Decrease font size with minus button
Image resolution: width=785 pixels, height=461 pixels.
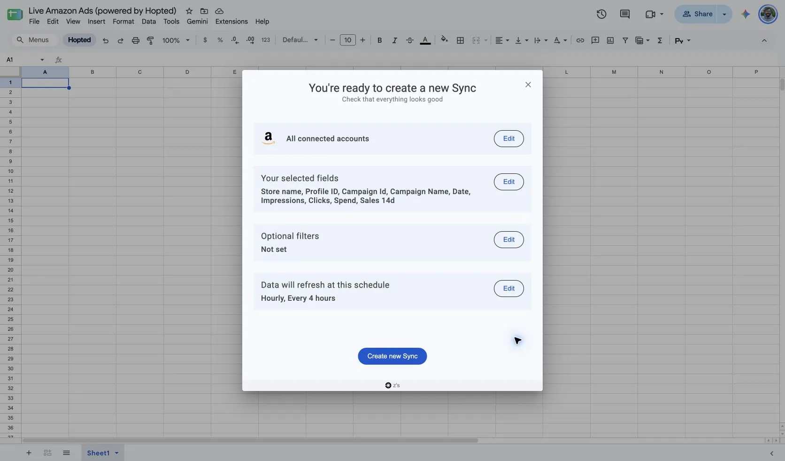pos(332,40)
